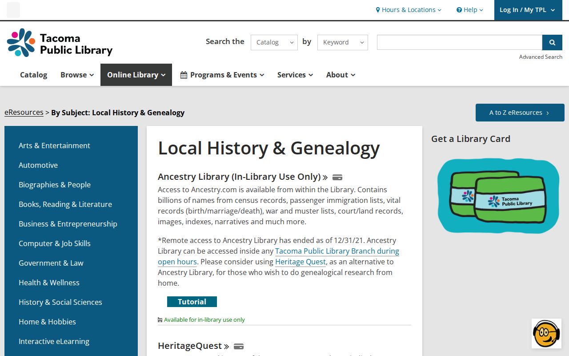Expand the Online Library menu

coord(136,75)
